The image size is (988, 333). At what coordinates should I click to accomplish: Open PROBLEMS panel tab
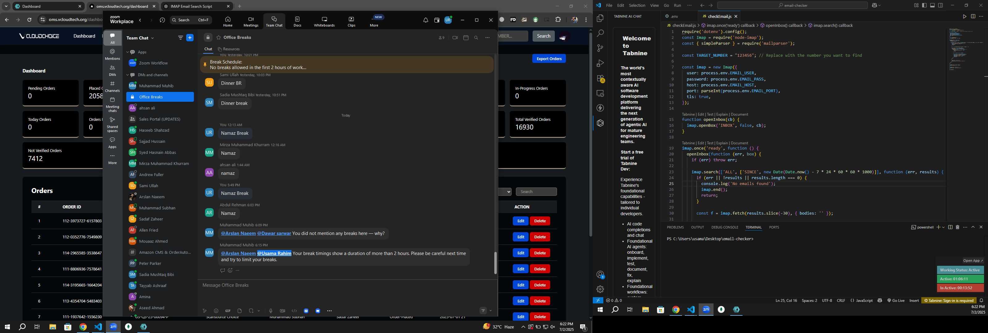click(x=675, y=227)
